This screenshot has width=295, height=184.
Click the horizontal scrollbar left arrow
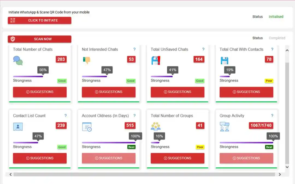(11, 174)
